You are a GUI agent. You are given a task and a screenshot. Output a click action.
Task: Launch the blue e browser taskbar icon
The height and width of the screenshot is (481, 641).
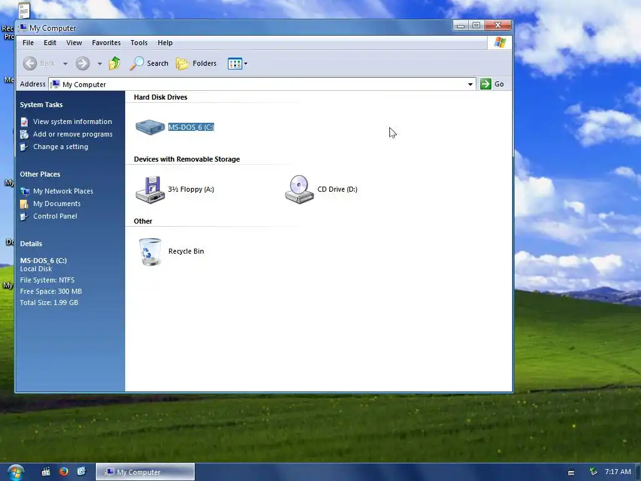(x=82, y=472)
